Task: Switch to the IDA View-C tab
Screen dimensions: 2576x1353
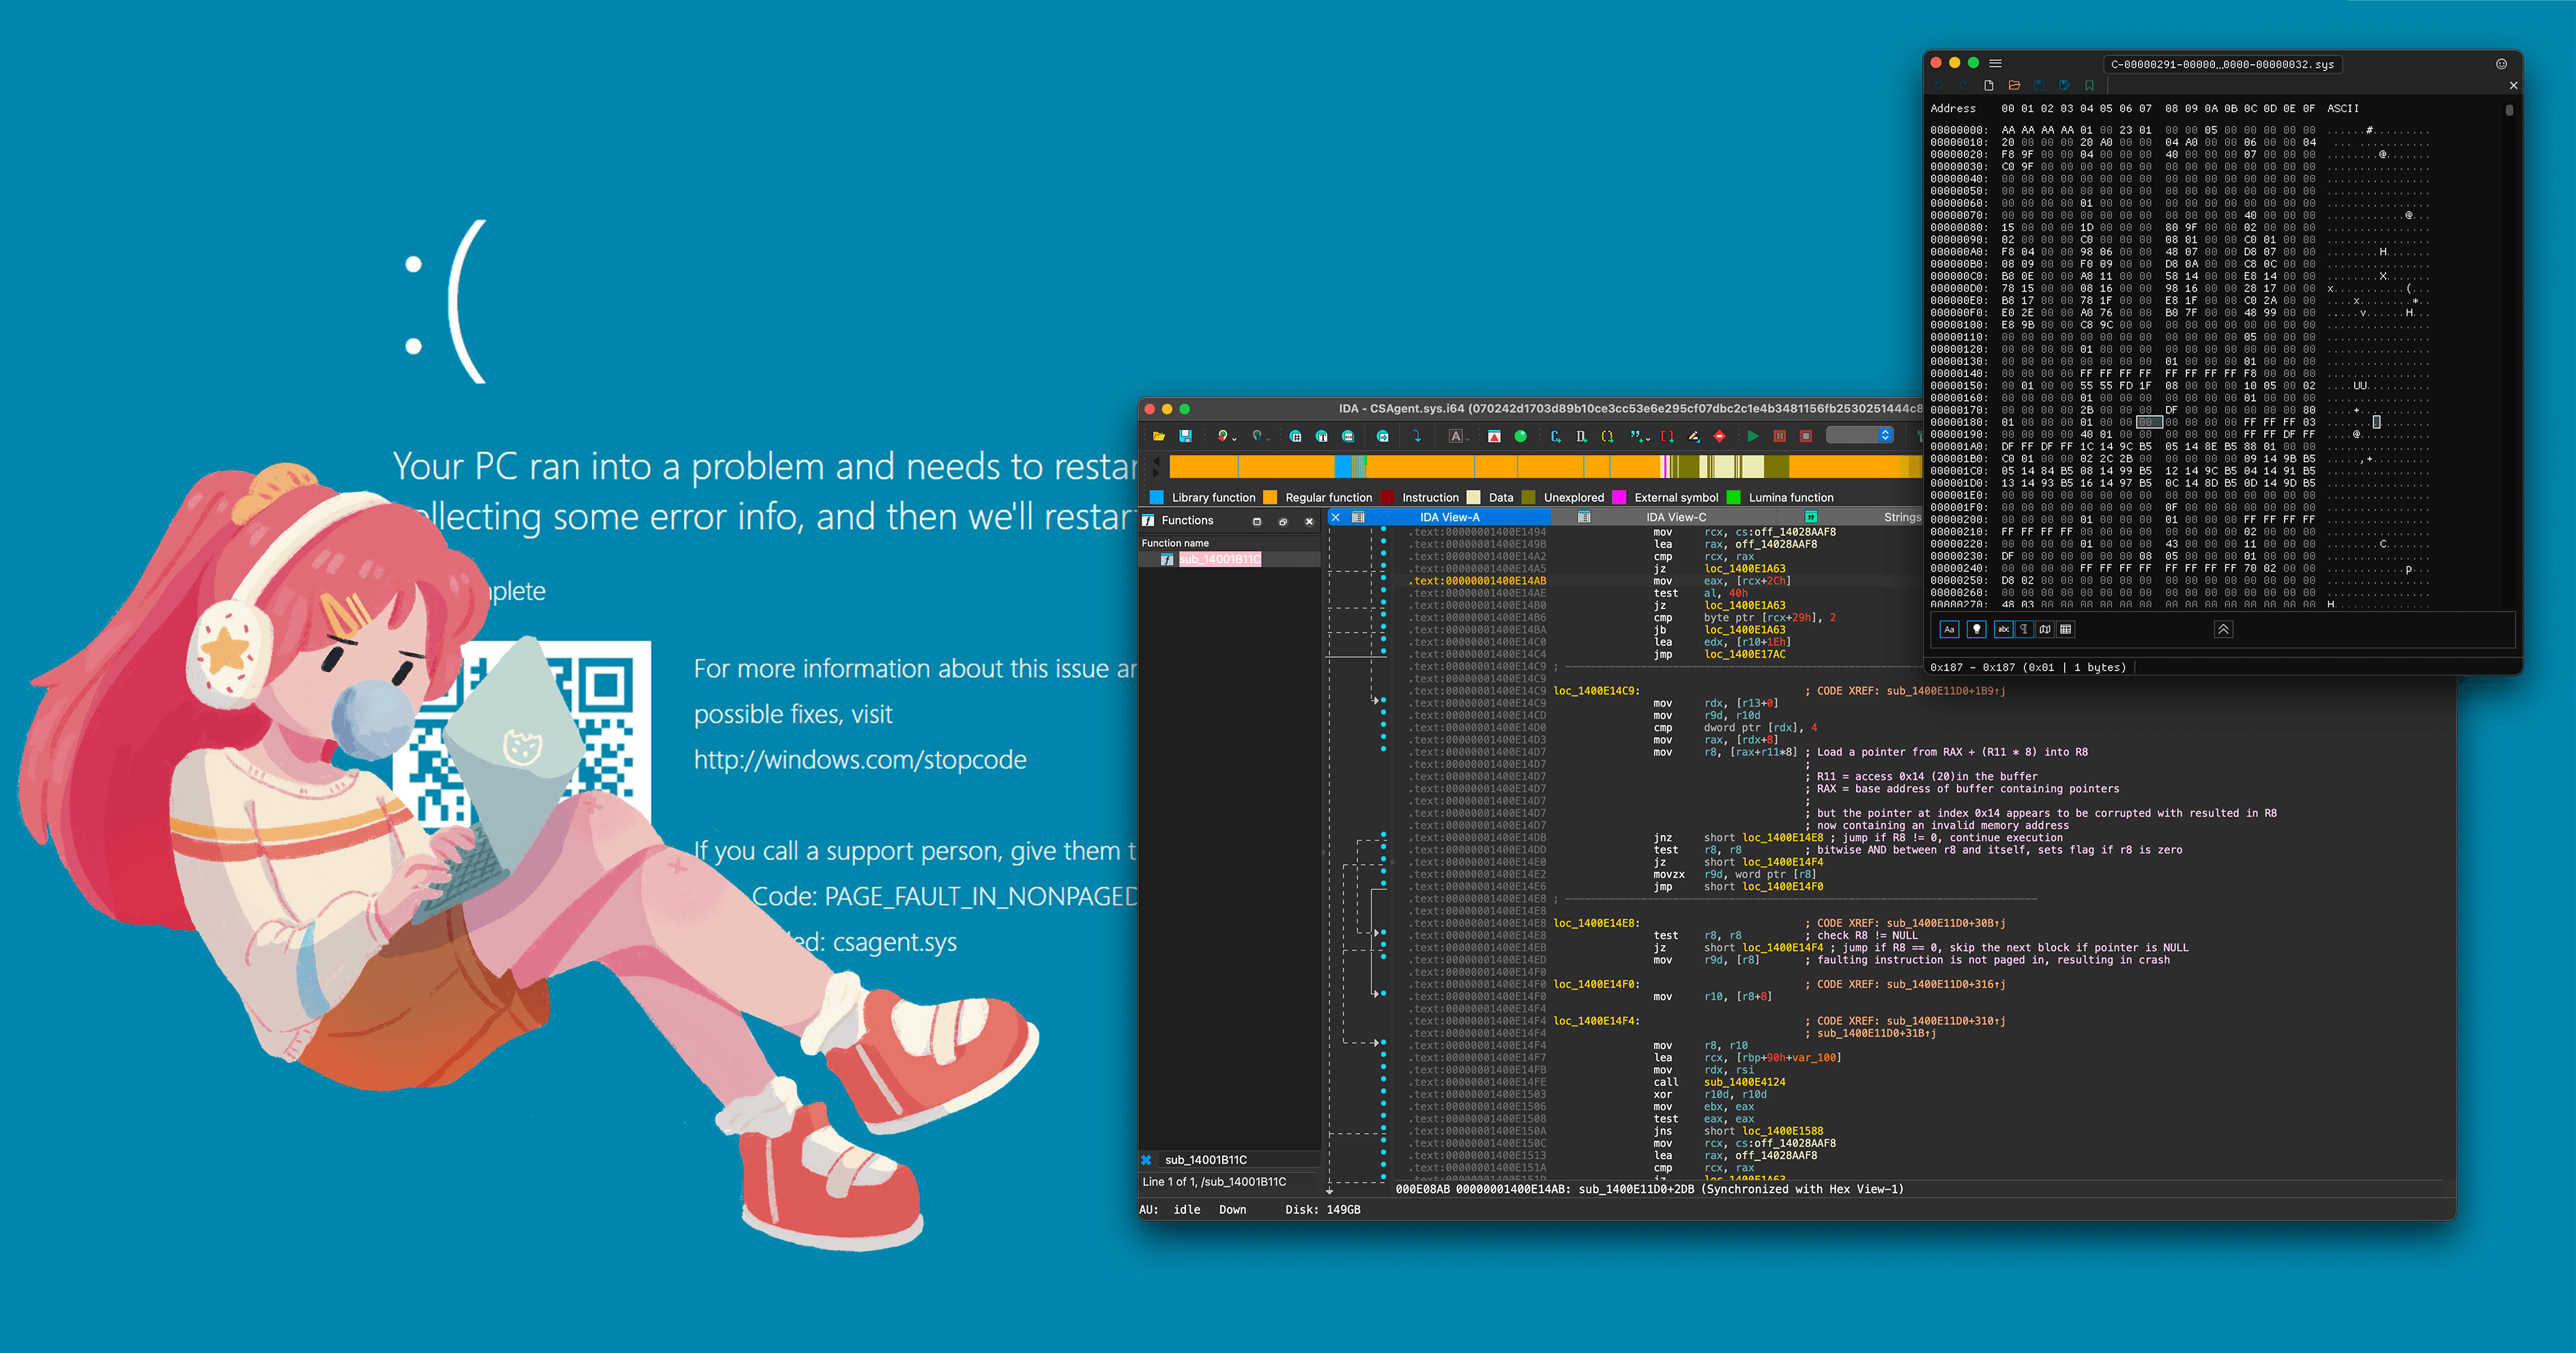Action: pos(1676,517)
